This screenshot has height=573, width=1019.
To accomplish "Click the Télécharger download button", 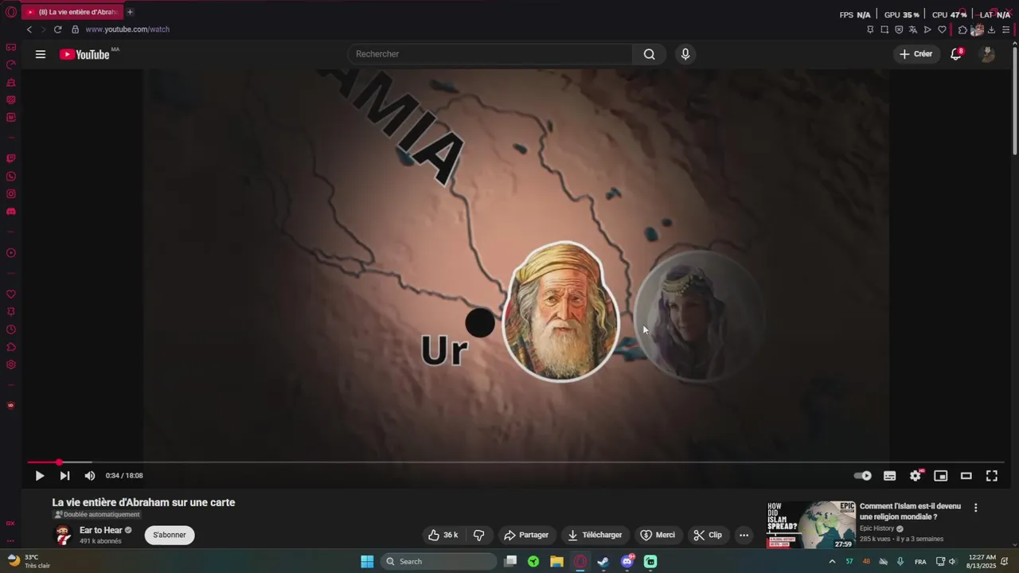I will click(594, 535).
